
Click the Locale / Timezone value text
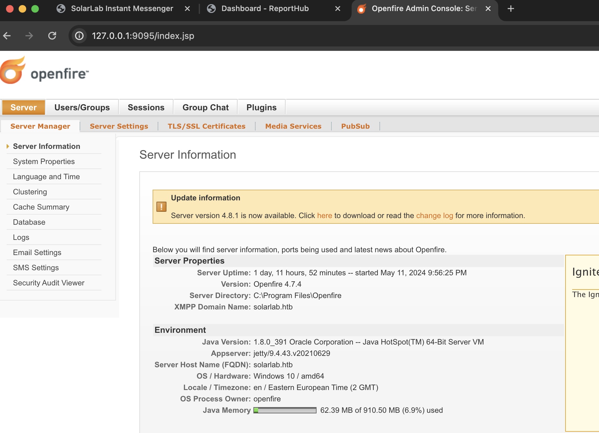[x=316, y=387]
